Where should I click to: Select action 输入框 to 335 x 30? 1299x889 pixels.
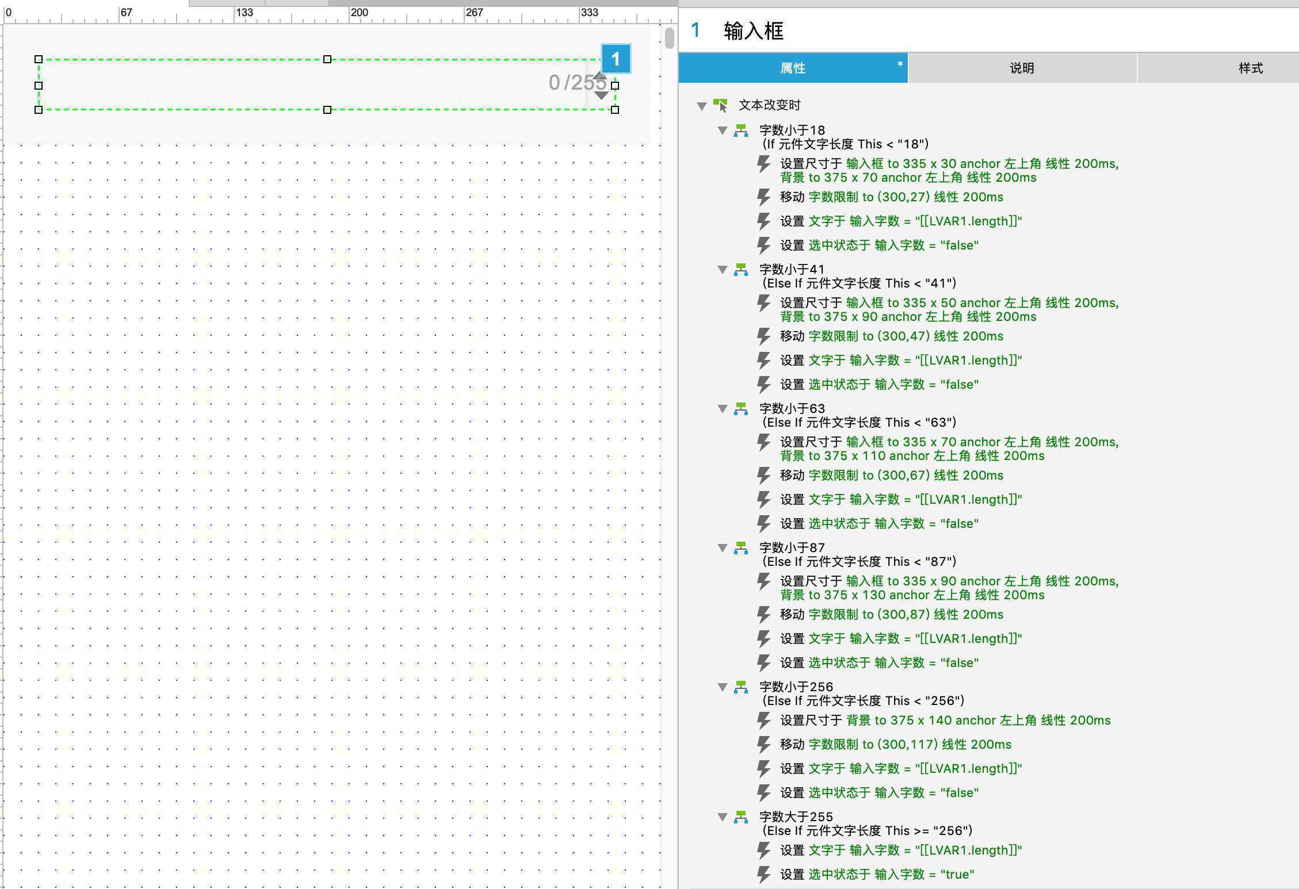949,171
